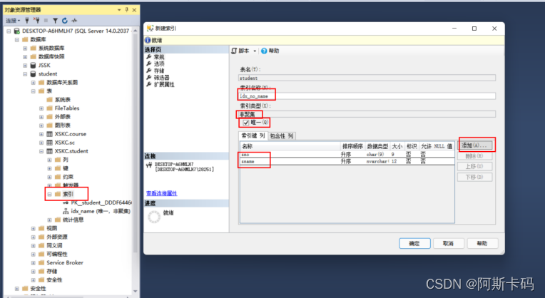Click the activity monitor icon in Object Explorer toolbar
This screenshot has width=545, height=298.
[x=74, y=21]
